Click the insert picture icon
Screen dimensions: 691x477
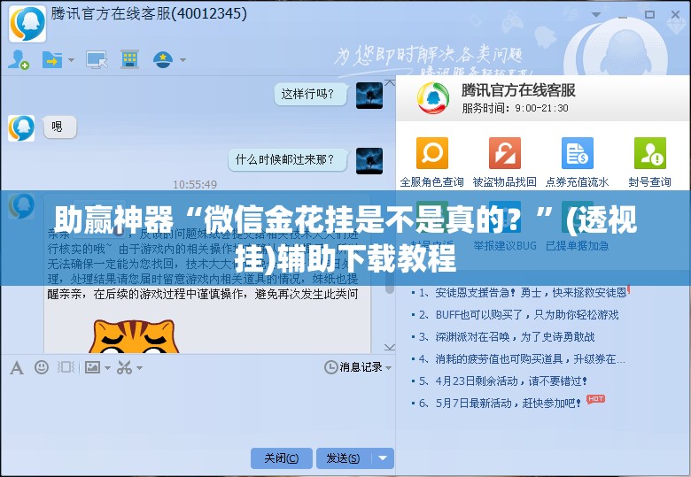[92, 367]
